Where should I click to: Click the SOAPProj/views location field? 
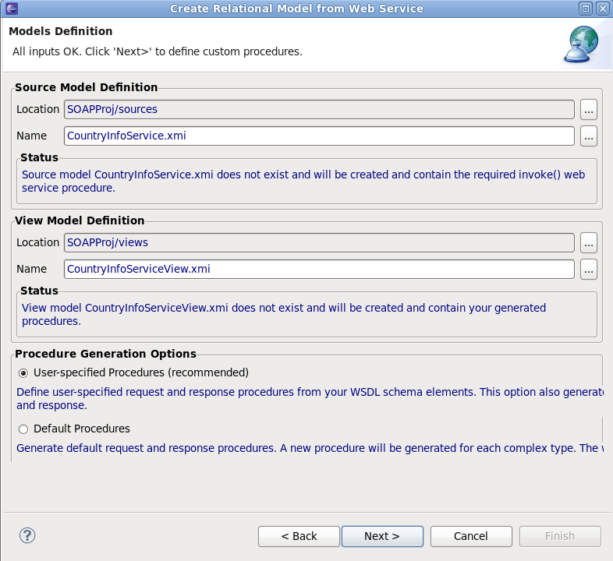319,242
